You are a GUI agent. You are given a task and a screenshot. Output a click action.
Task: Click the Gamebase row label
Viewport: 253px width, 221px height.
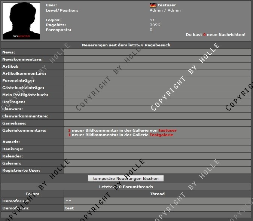click(x=13, y=123)
